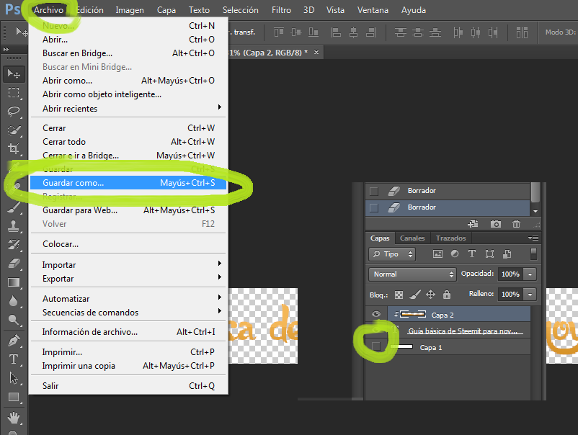Select the Dodge tool
The width and height of the screenshot is (578, 435).
click(x=14, y=320)
